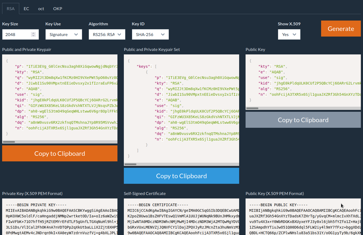Open the oct key type tab
Screen dimensions: 363x235
pyautogui.click(x=41, y=9)
